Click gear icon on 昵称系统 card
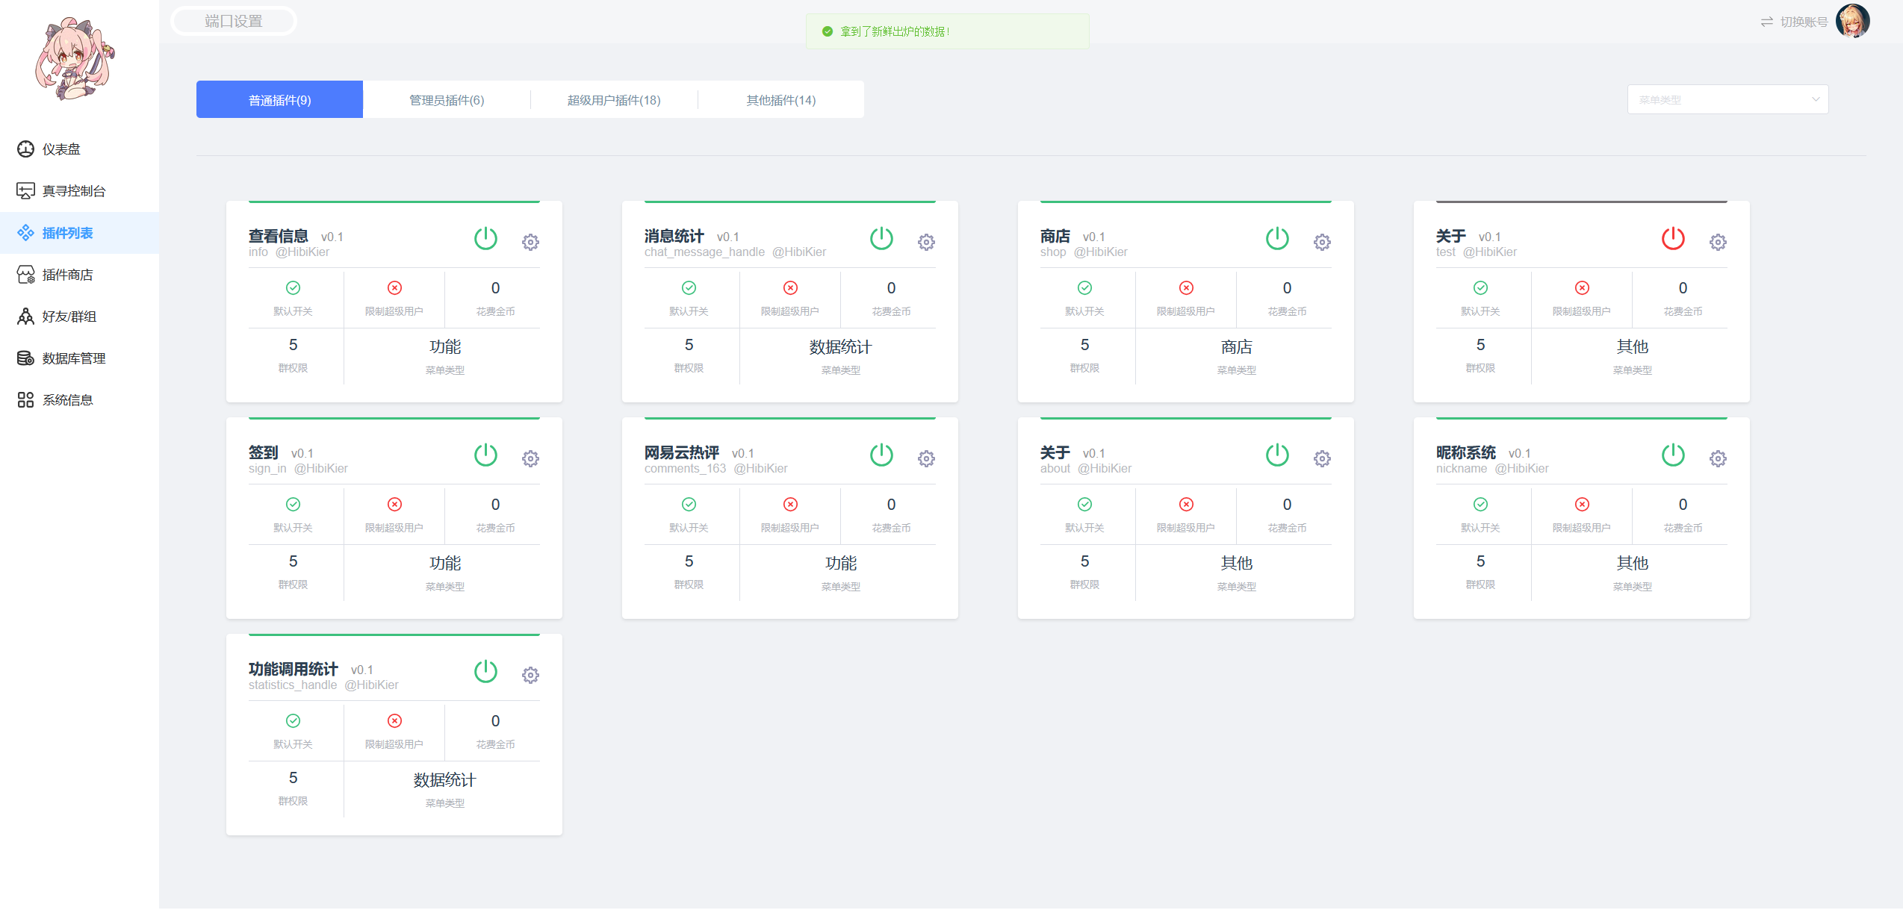The image size is (1903, 910). pyautogui.click(x=1718, y=458)
